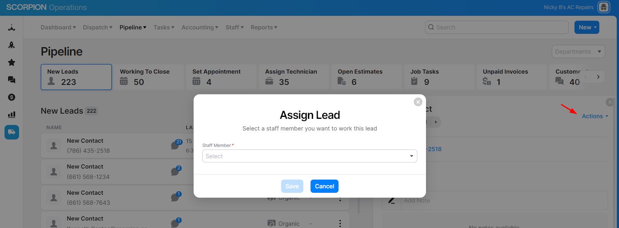The image size is (619, 228).
Task: Click the Search input field
Action: (x=497, y=27)
